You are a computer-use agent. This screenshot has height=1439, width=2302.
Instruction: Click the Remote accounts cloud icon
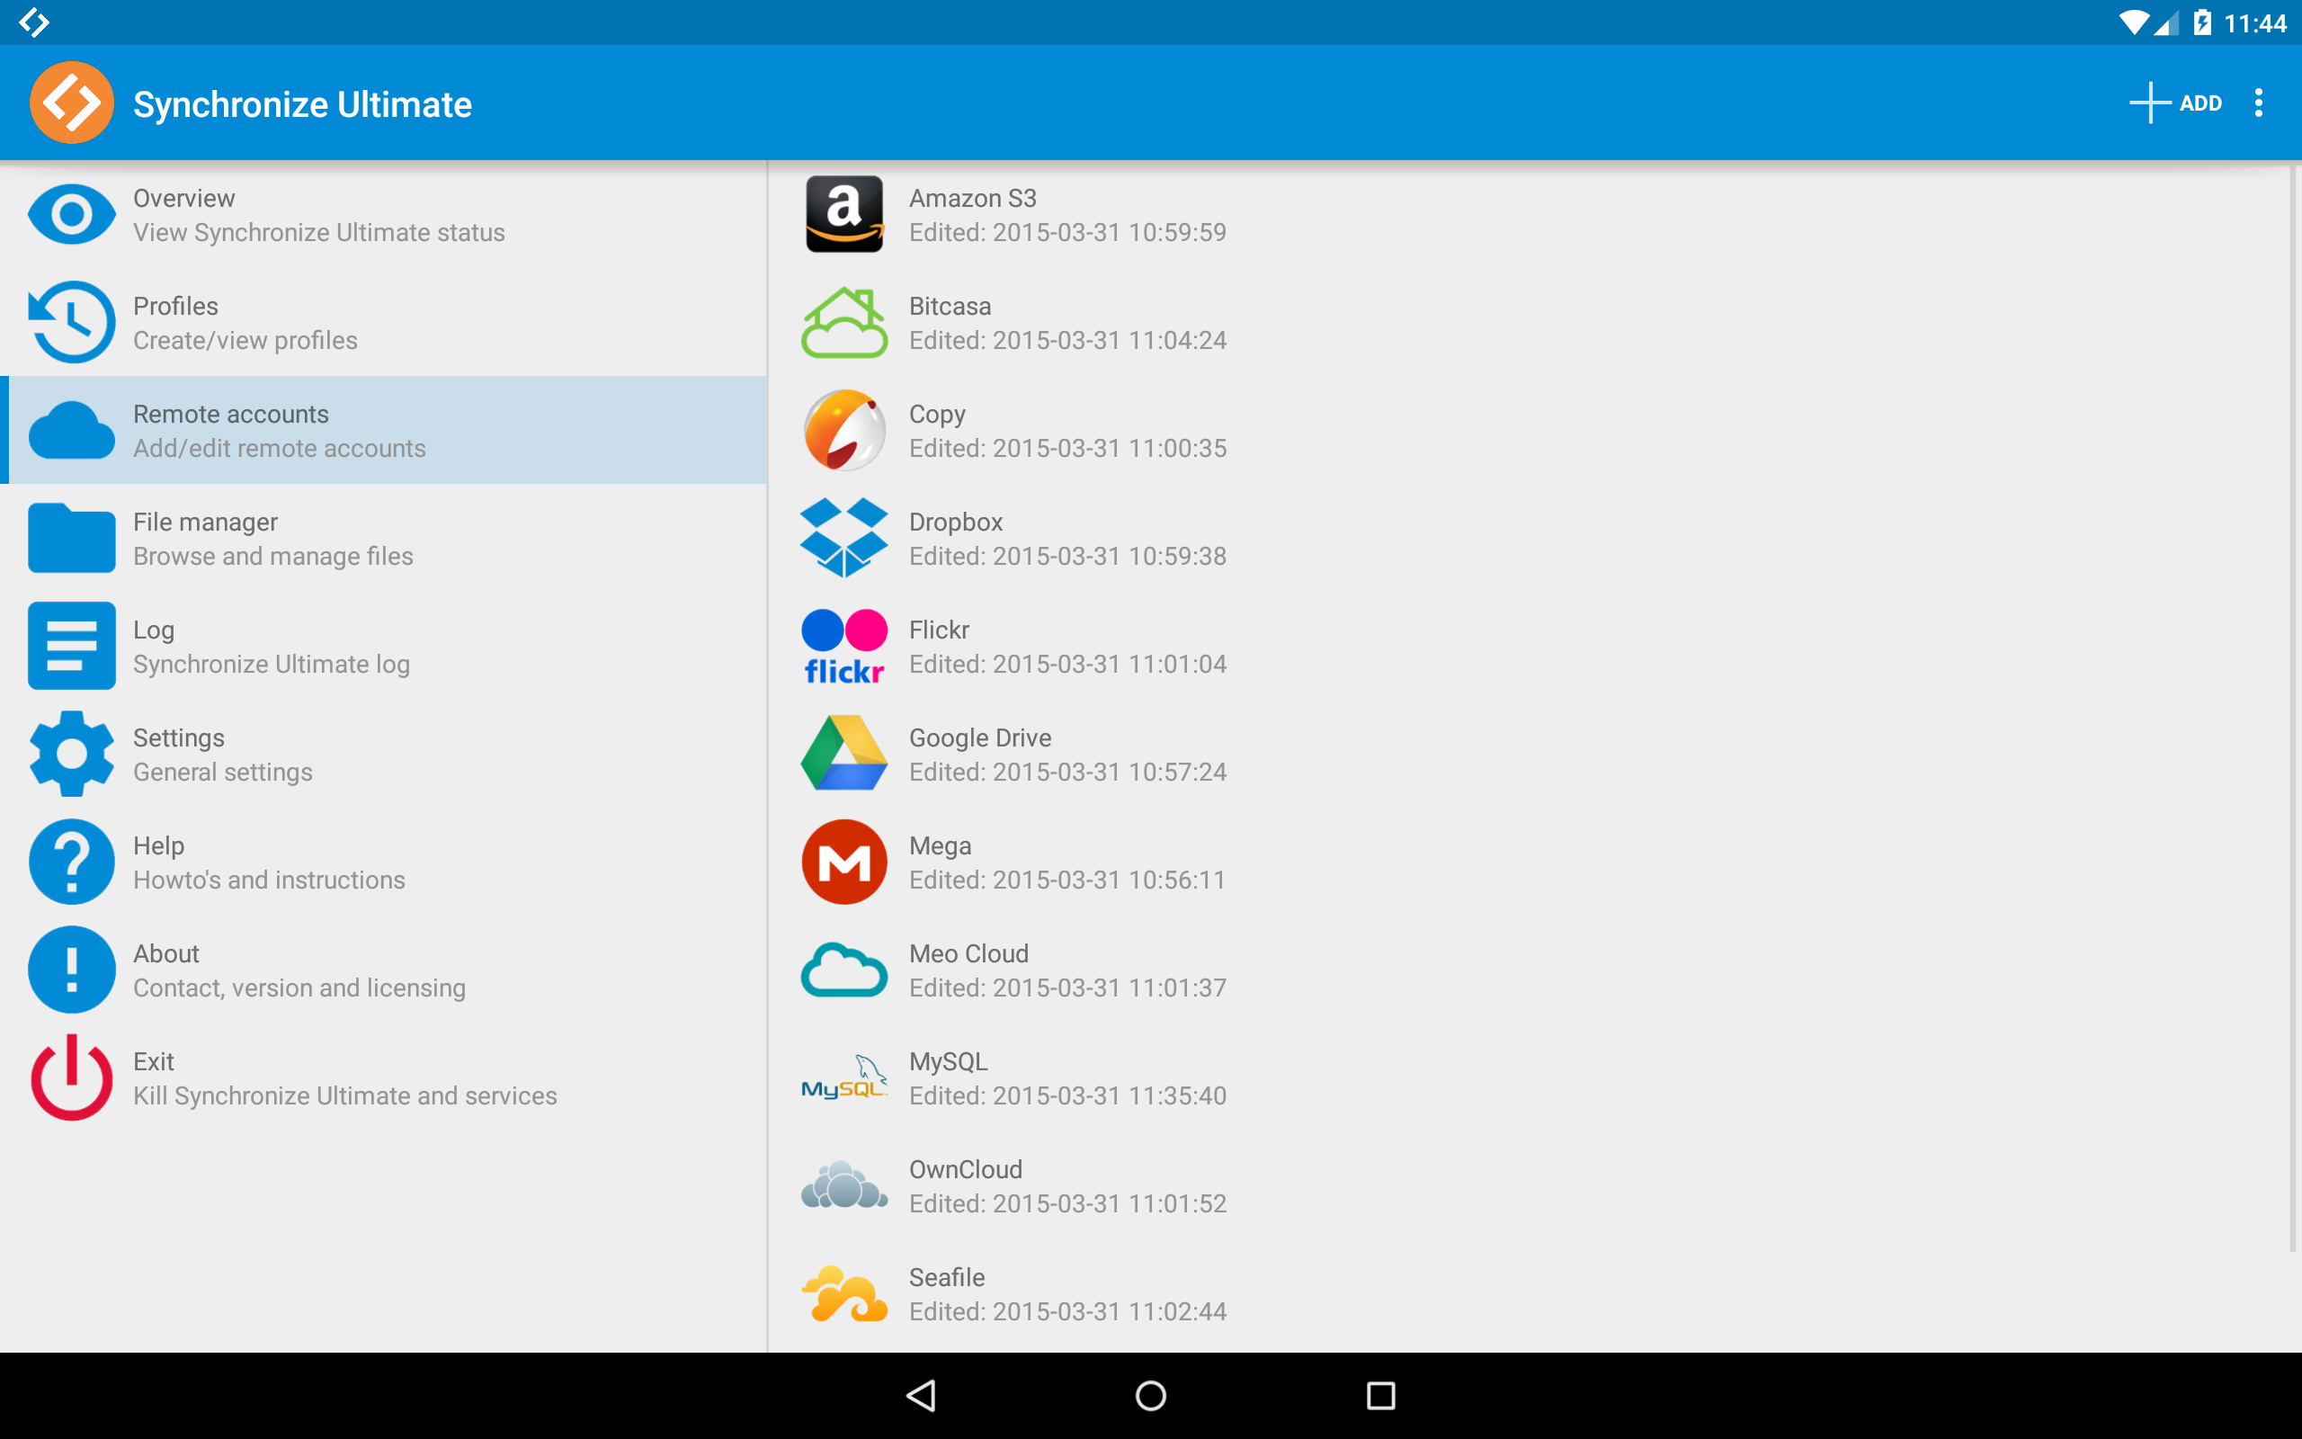coord(71,430)
